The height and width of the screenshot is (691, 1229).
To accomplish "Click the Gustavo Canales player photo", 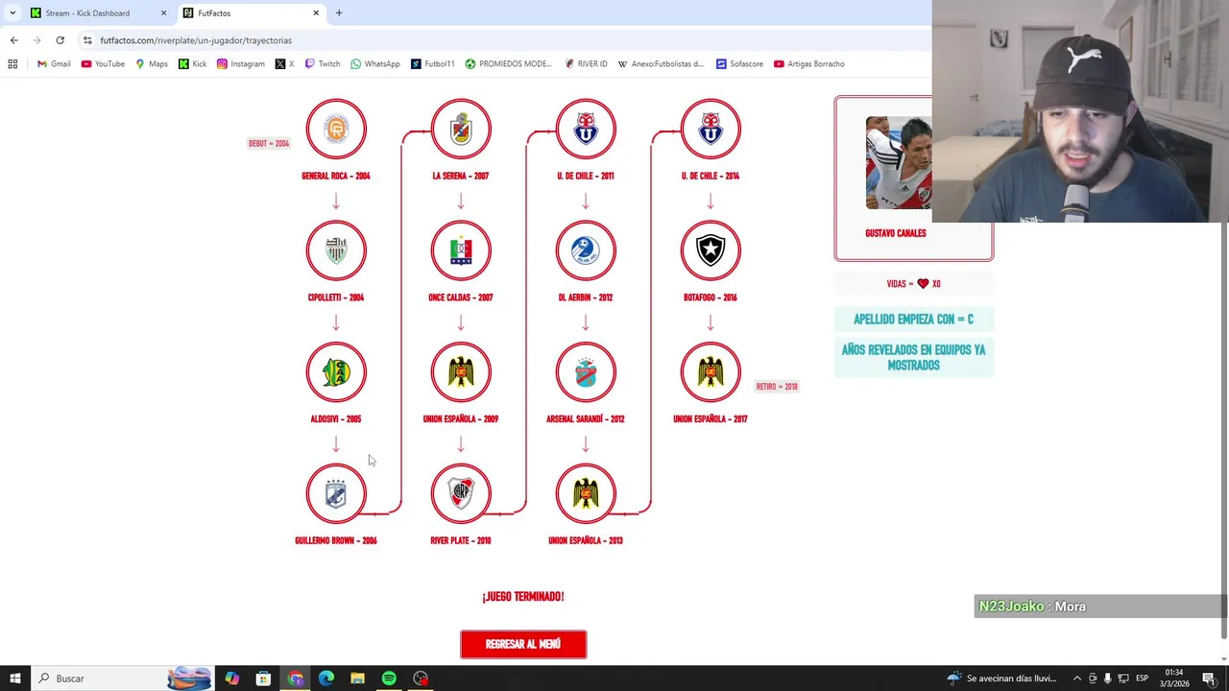I will pyautogui.click(x=899, y=163).
